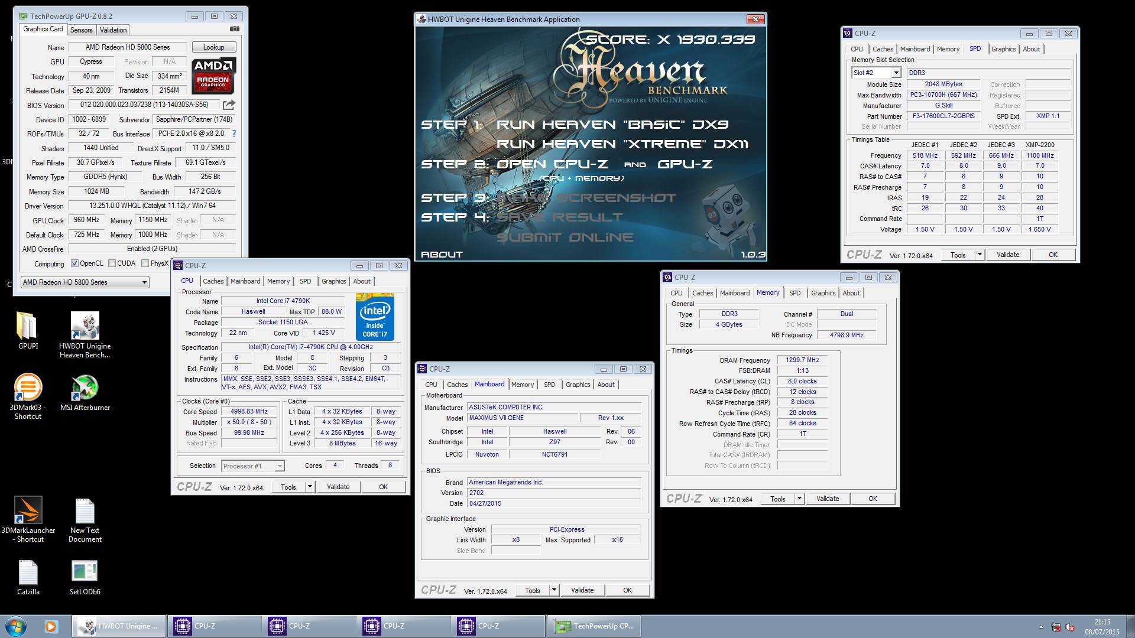Expand Tools arrow in CPU tab window

click(310, 487)
